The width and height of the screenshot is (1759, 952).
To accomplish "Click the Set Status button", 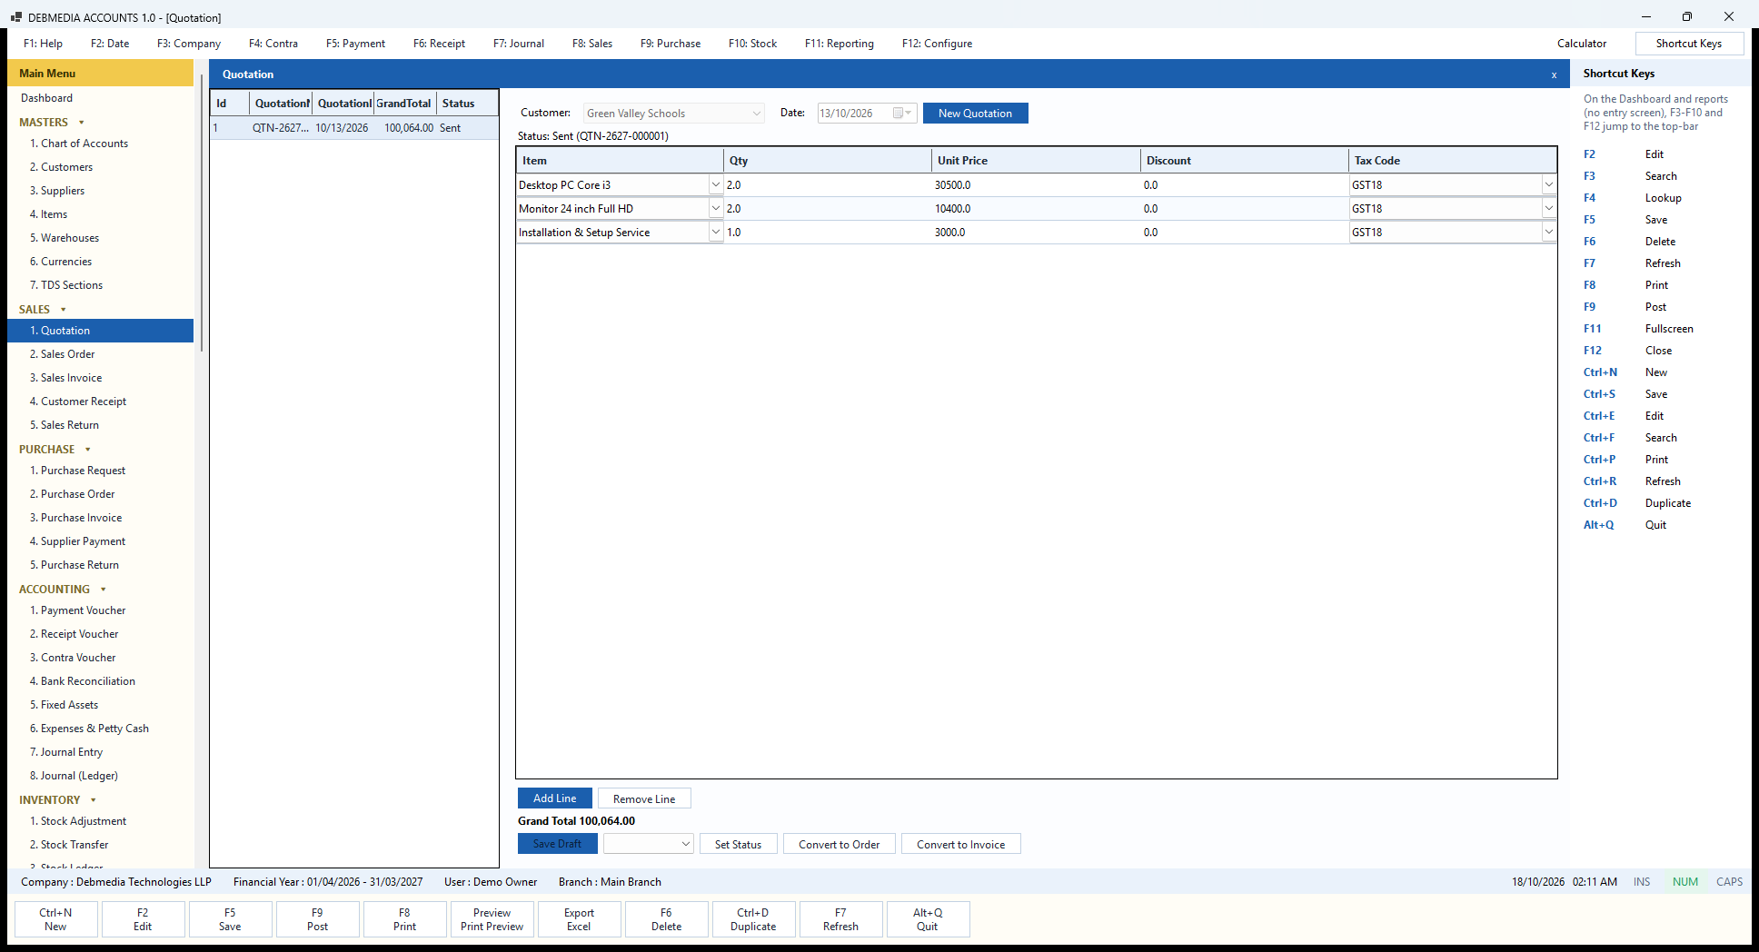I will pyautogui.click(x=738, y=844).
